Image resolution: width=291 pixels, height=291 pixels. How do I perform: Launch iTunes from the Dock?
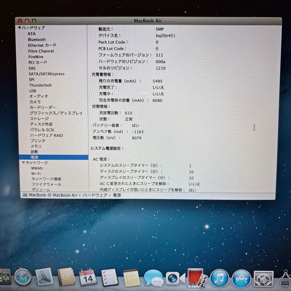pos(219,278)
